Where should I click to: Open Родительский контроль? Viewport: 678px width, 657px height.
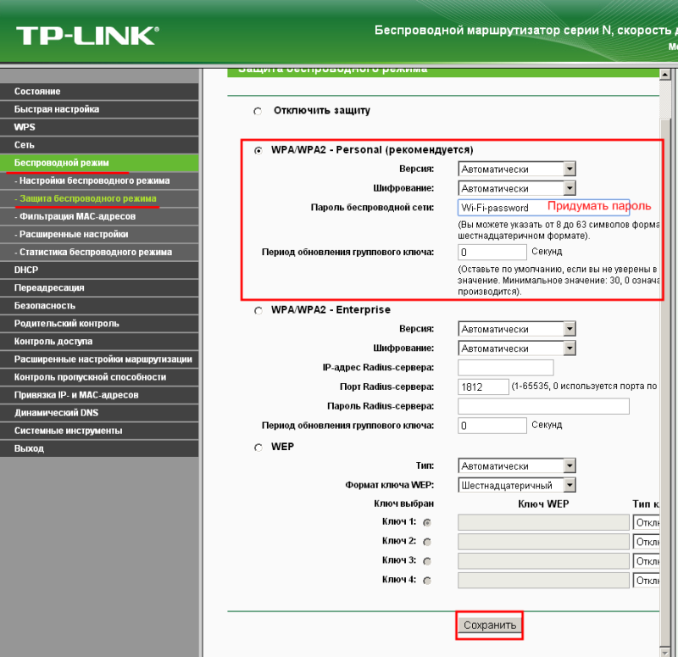[99, 323]
